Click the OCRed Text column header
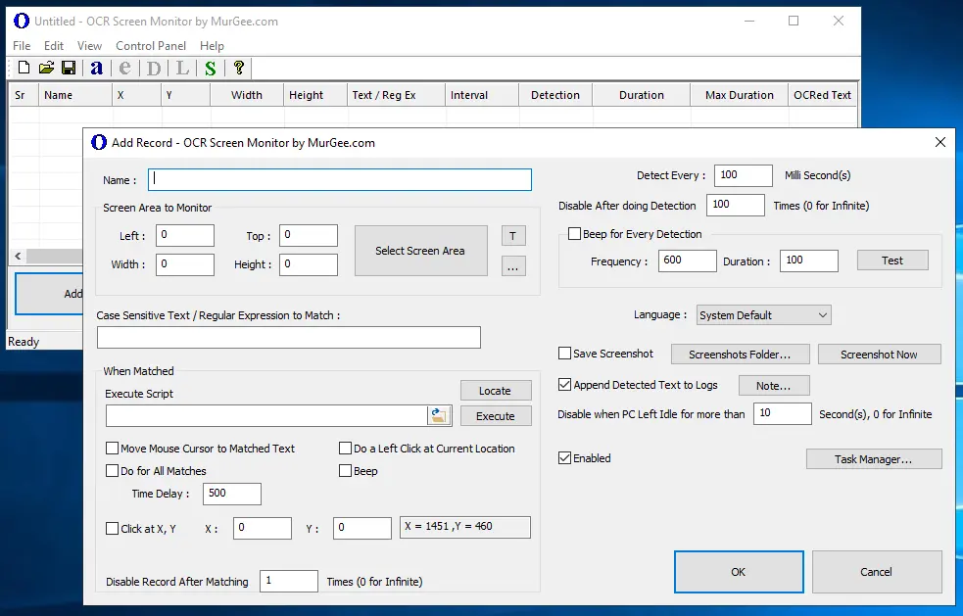Viewport: 963px width, 616px height. (822, 95)
